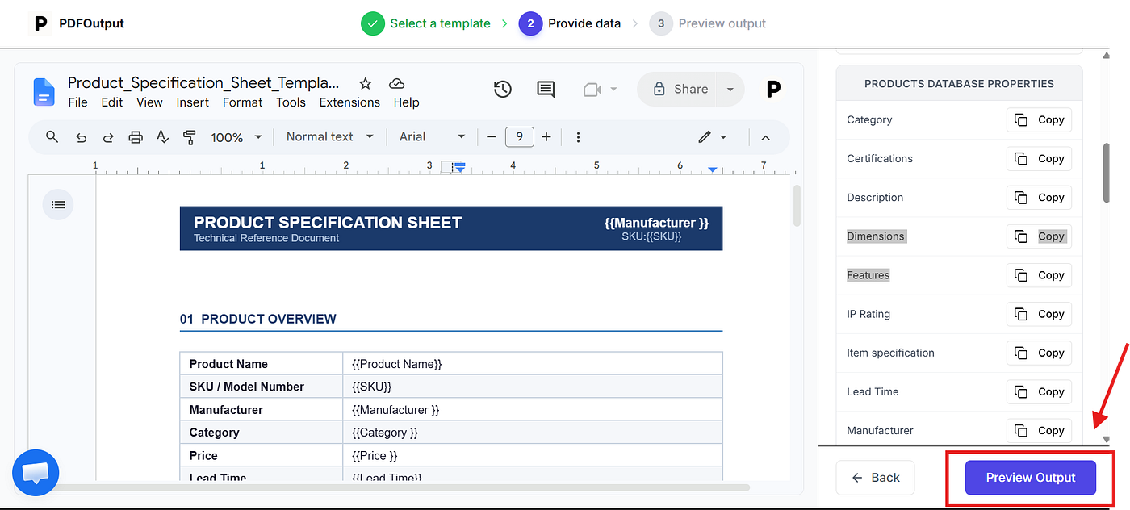Collapse the toolbar with the chevron
The height and width of the screenshot is (510, 1130).
tap(765, 137)
